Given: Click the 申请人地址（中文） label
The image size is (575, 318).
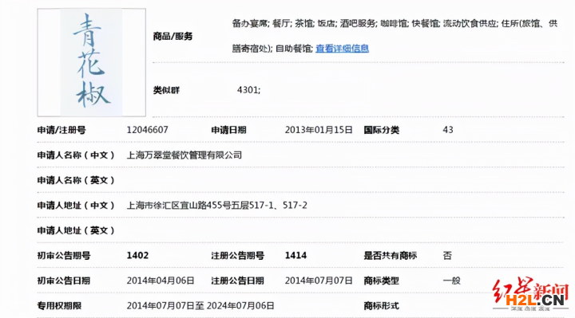Looking at the screenshot, I should [77, 206].
